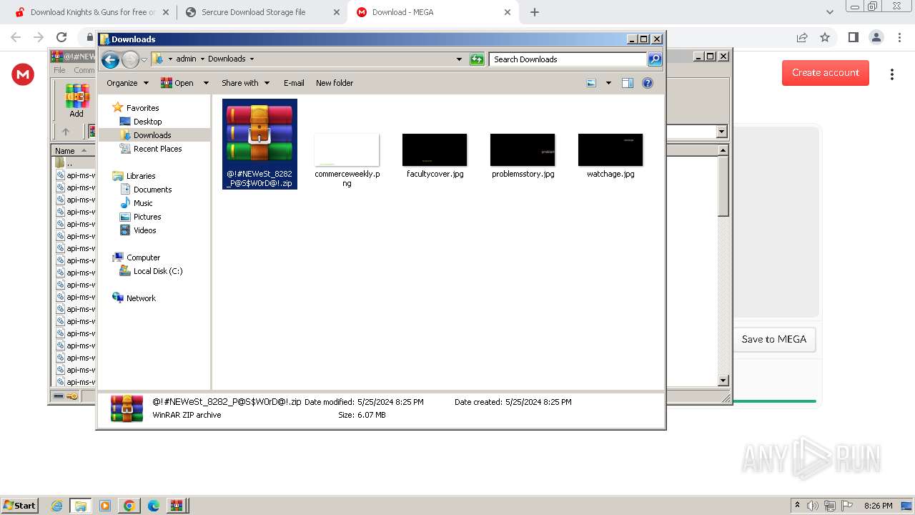Image resolution: width=915 pixels, height=515 pixels.
Task: Open Explorer help question mark
Action: tap(648, 83)
